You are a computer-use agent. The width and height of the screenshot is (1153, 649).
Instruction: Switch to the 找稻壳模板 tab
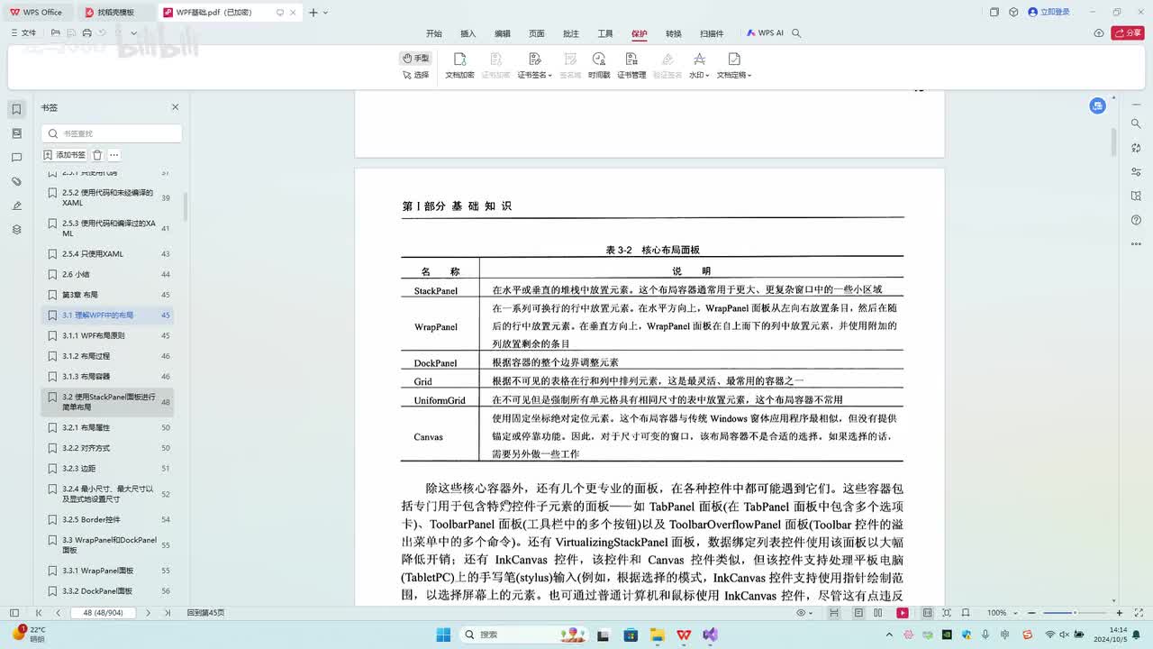[115, 13]
